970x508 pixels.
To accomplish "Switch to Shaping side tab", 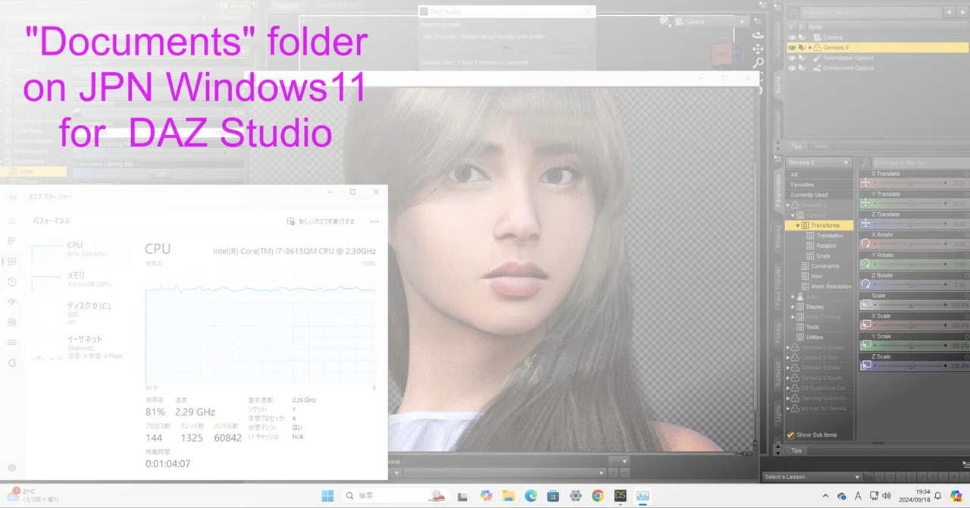I will click(778, 236).
